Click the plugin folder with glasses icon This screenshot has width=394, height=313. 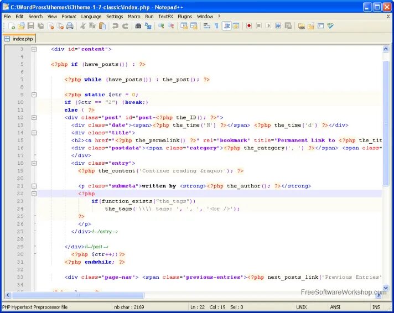(301, 26)
